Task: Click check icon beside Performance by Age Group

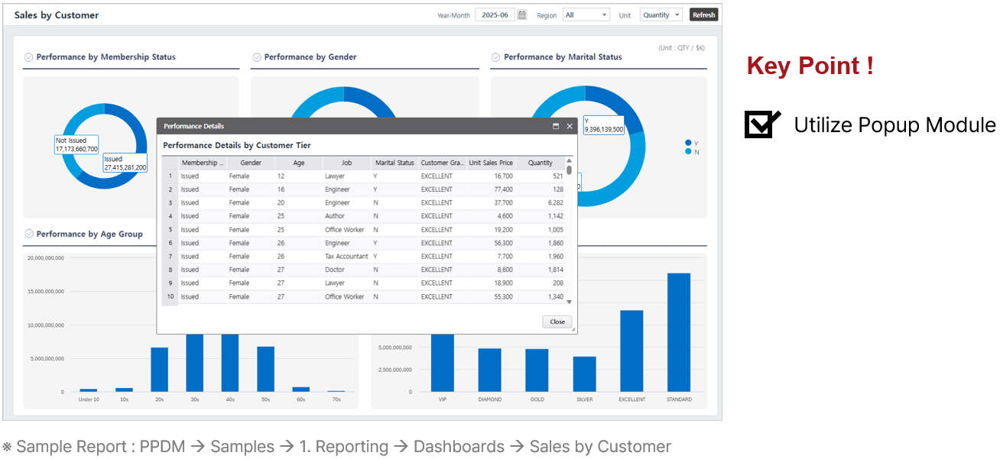Action: click(28, 234)
